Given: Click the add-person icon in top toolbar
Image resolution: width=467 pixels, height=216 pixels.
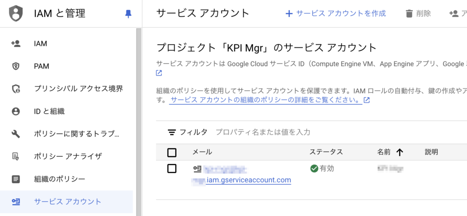Looking at the screenshot, I should click(x=454, y=14).
